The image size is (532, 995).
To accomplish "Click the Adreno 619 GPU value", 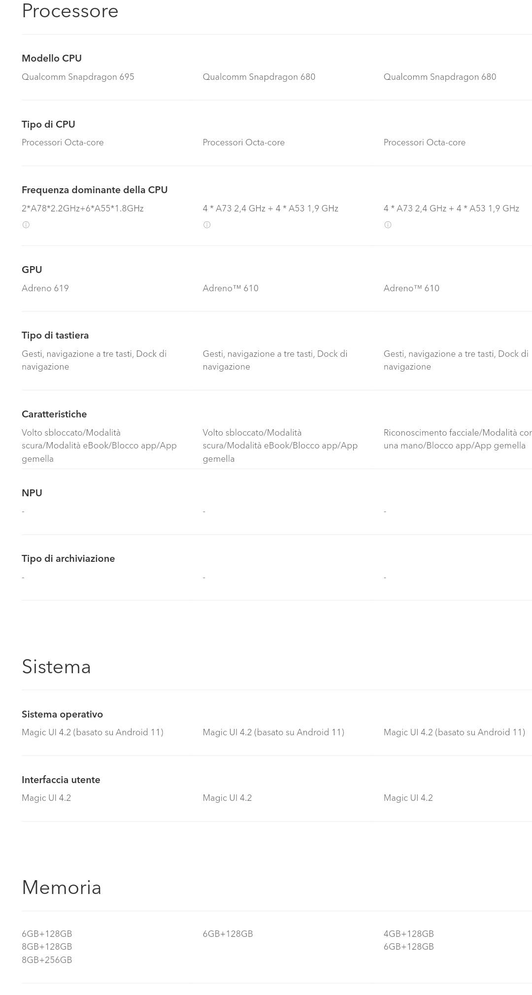I will (45, 288).
